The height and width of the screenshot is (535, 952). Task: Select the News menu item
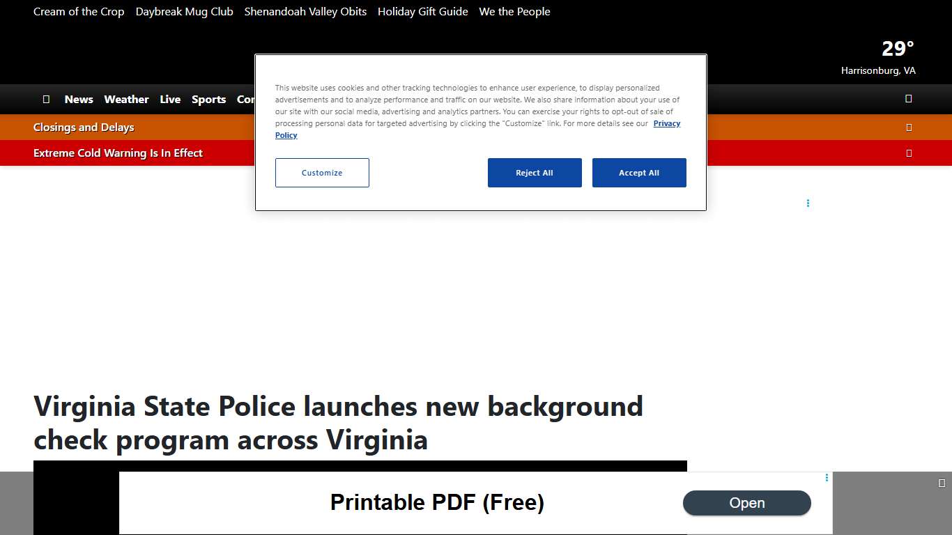pyautogui.click(x=79, y=99)
